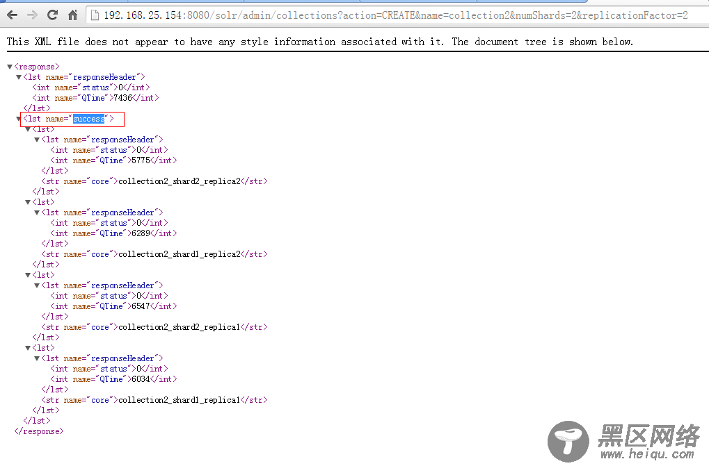
Task: Collapse the lst containing collection2_shard1_replica2
Action: click(28, 202)
